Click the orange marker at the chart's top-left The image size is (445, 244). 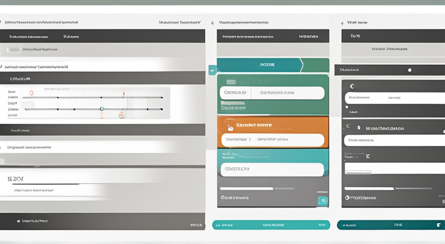tap(31, 93)
